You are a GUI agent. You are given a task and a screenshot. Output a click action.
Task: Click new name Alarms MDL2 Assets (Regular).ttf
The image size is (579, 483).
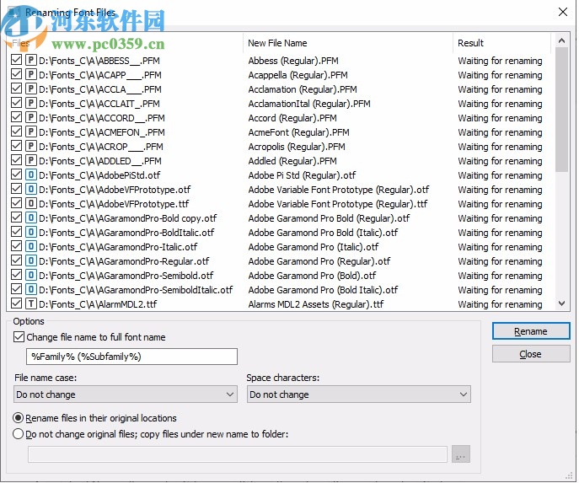click(316, 304)
